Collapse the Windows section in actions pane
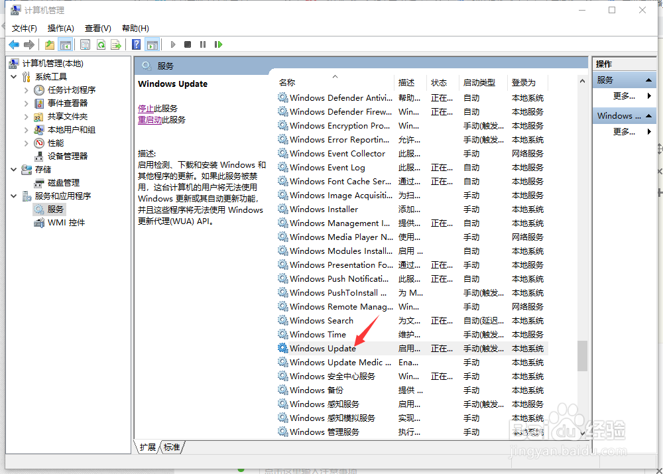 [648, 116]
